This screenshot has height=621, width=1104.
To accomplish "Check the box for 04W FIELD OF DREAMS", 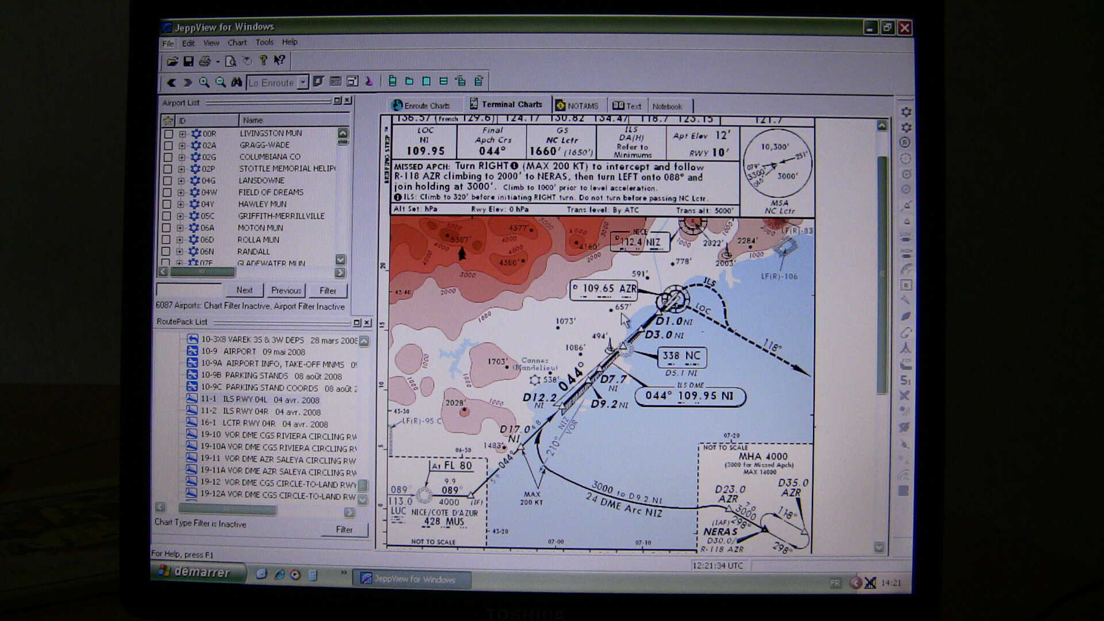I will point(167,193).
